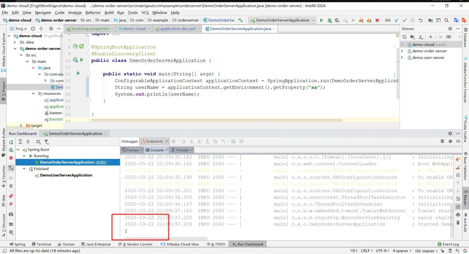Build the project with the hammer icon
The height and width of the screenshot is (254, 469).
point(240,20)
